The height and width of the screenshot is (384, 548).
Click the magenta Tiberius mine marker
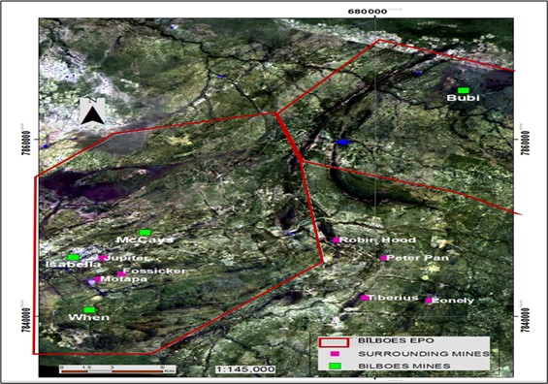point(364,298)
